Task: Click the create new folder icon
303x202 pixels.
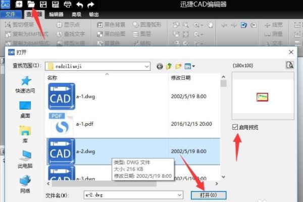Action: pos(178,66)
